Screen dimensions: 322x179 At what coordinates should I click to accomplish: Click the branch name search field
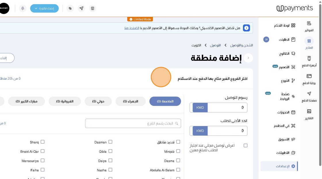[x=133, y=123]
